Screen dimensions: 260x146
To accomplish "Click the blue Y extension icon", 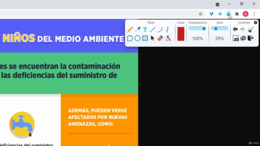I will point(211,14).
